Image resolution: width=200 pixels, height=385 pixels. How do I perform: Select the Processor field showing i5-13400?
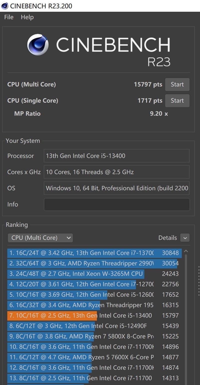tap(116, 156)
